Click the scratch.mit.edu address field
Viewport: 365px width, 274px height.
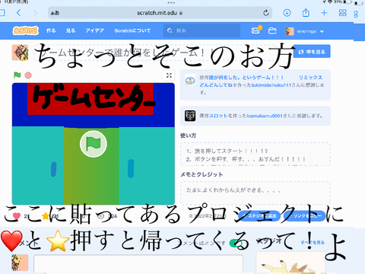pyautogui.click(x=160, y=13)
